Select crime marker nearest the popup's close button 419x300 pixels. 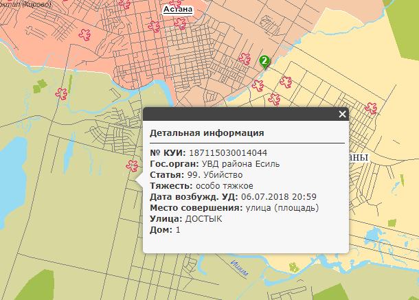coord(372,106)
